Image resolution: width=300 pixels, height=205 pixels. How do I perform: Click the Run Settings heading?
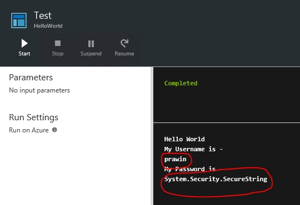click(x=33, y=117)
